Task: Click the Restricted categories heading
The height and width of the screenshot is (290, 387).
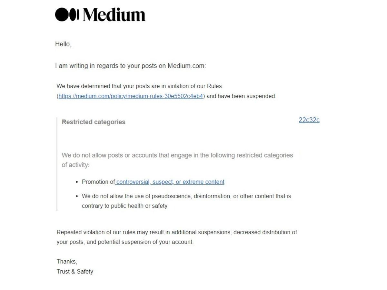Action: (x=94, y=122)
